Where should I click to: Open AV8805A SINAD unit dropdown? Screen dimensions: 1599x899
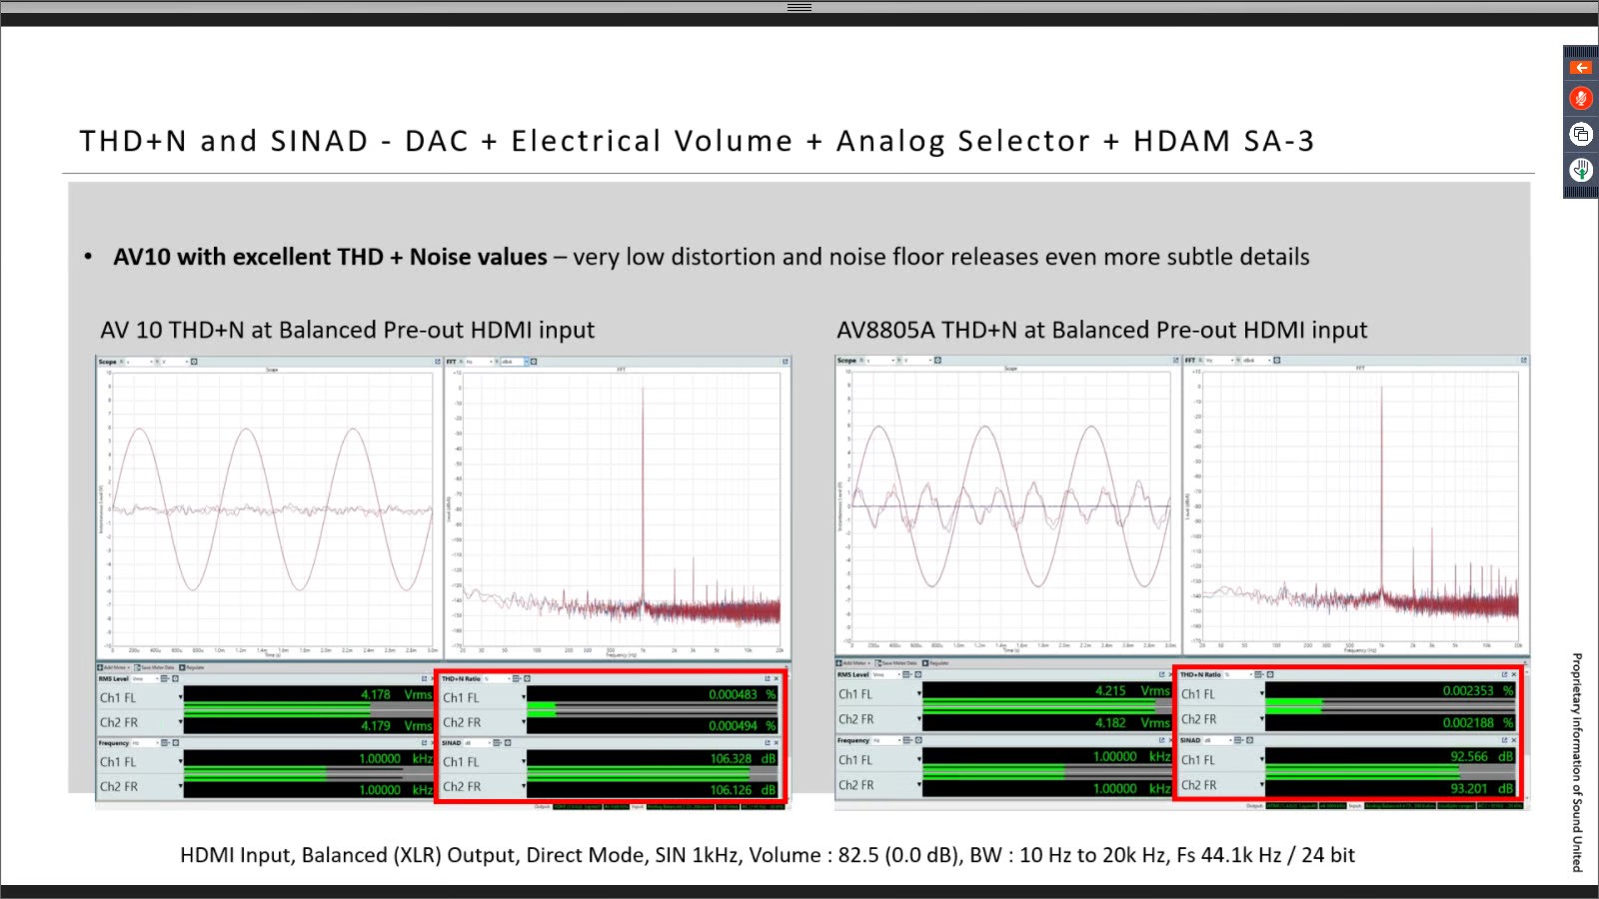[1218, 740]
